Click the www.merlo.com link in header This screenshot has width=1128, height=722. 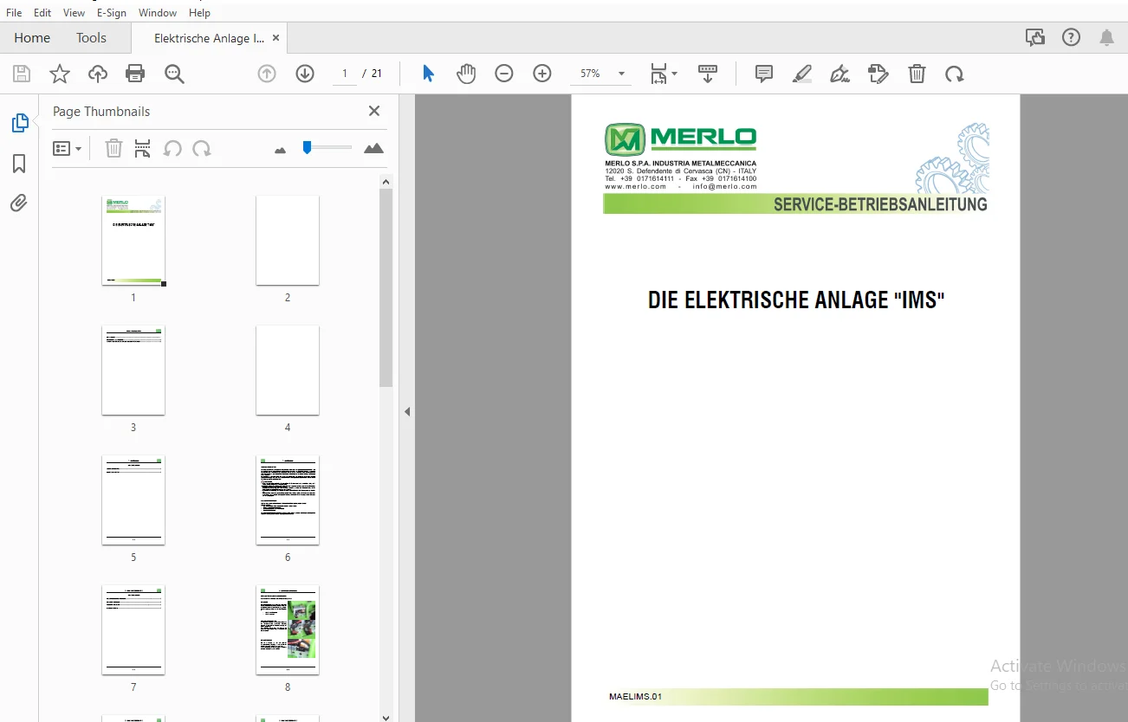coord(636,186)
